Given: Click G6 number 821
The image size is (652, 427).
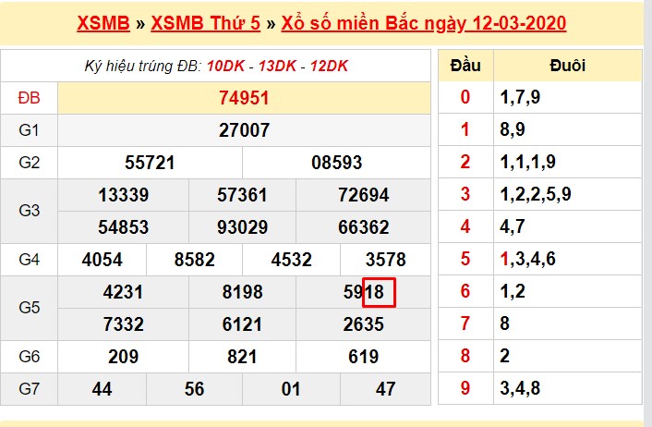Looking at the screenshot, I should tap(244, 357).
